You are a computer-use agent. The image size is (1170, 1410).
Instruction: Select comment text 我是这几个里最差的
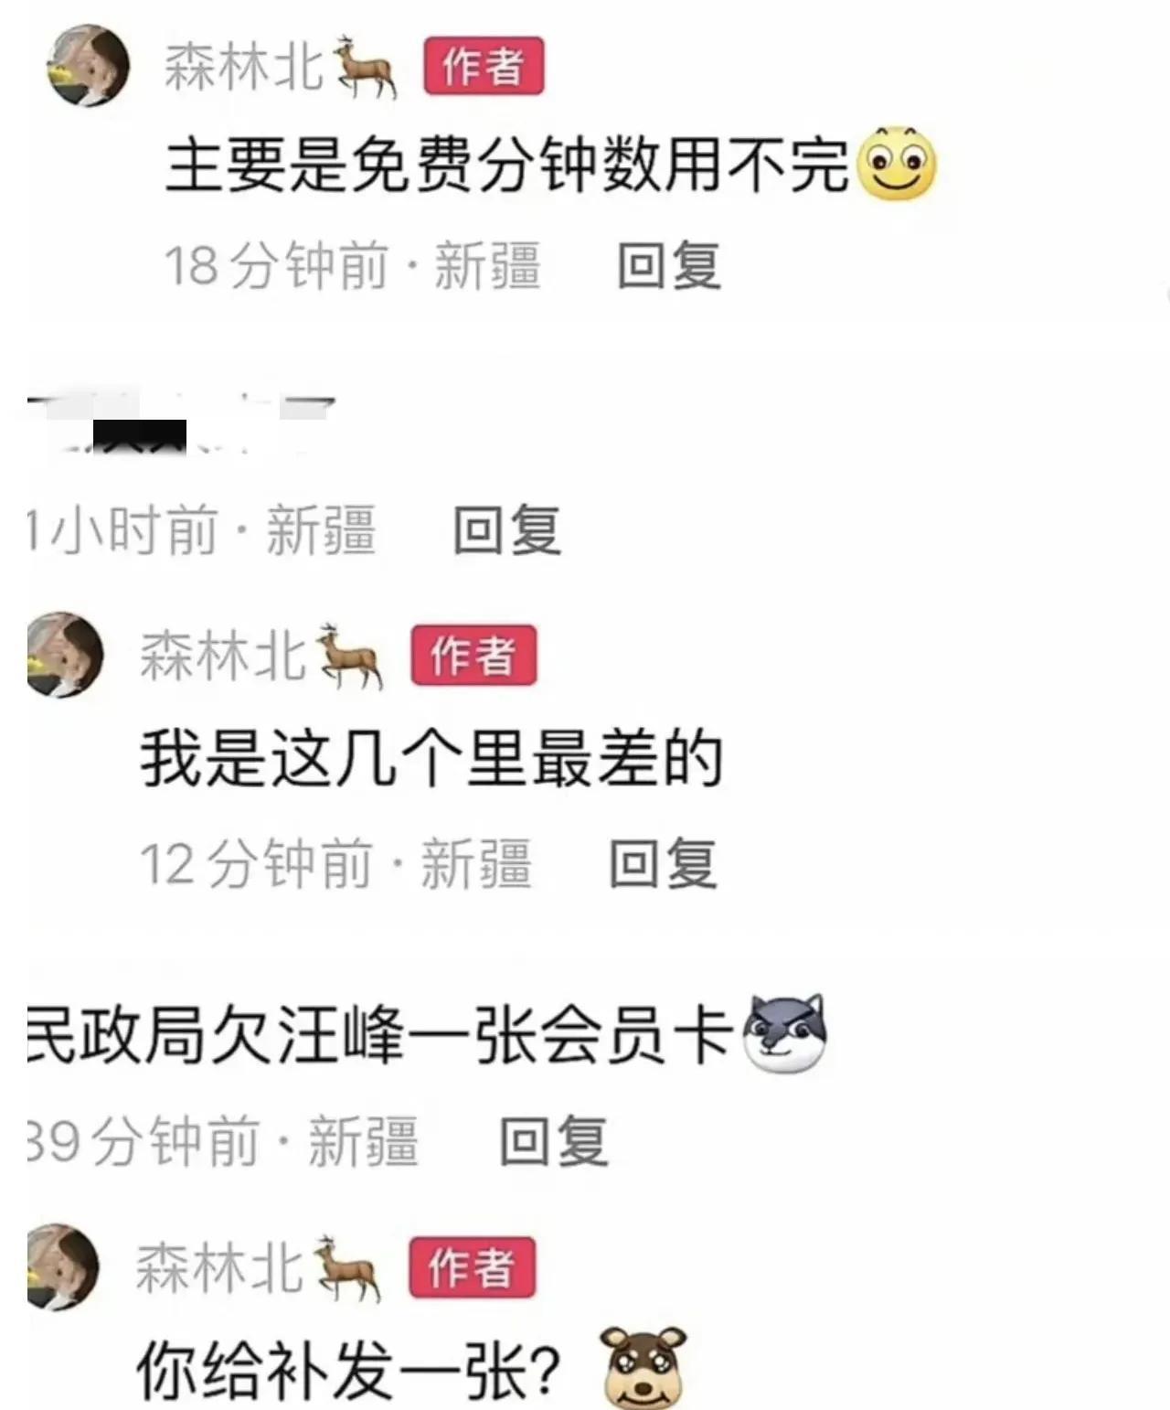click(431, 759)
